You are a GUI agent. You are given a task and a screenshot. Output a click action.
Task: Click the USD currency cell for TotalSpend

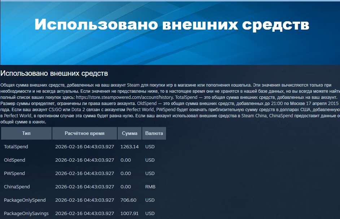pyautogui.click(x=149, y=146)
